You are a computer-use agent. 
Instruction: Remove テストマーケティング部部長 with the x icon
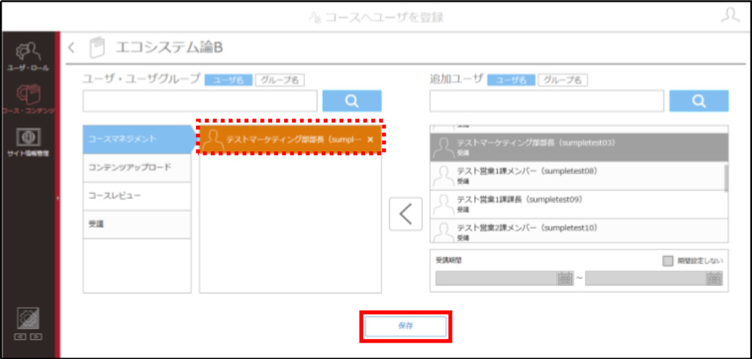(x=370, y=139)
